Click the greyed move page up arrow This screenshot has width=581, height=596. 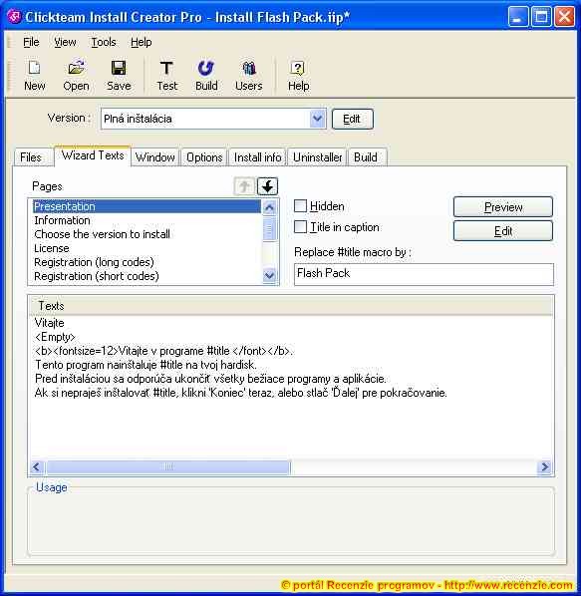click(x=244, y=186)
